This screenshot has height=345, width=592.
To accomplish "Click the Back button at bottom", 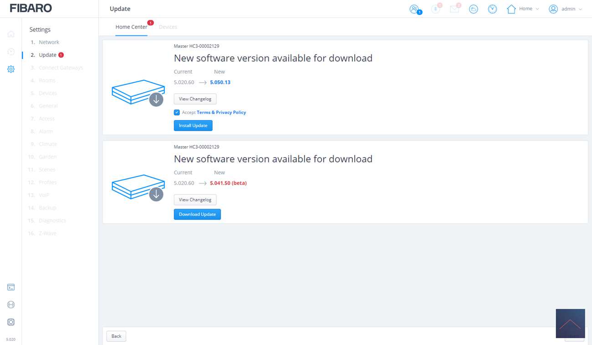I will 116,336.
